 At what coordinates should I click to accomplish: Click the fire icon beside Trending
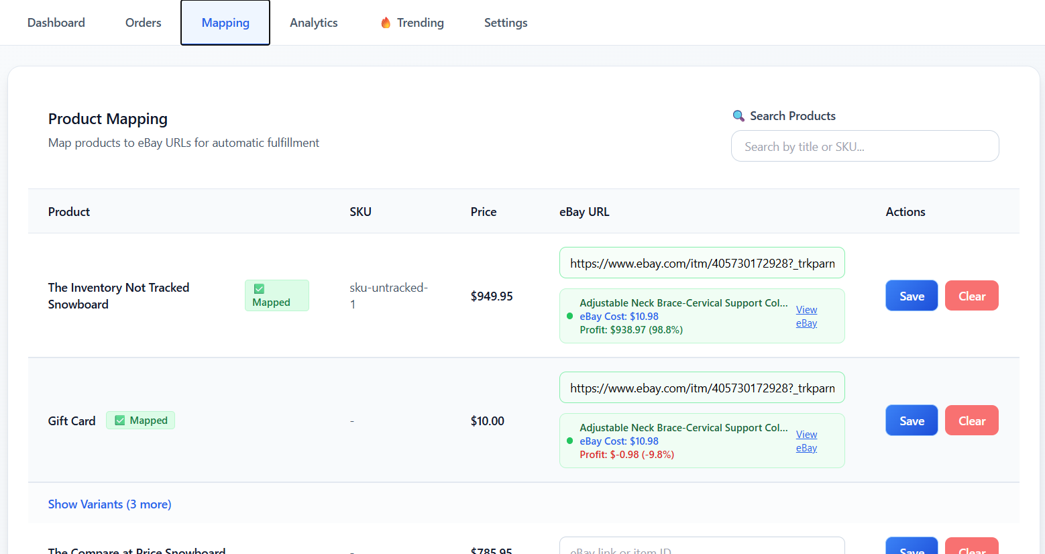tap(386, 23)
